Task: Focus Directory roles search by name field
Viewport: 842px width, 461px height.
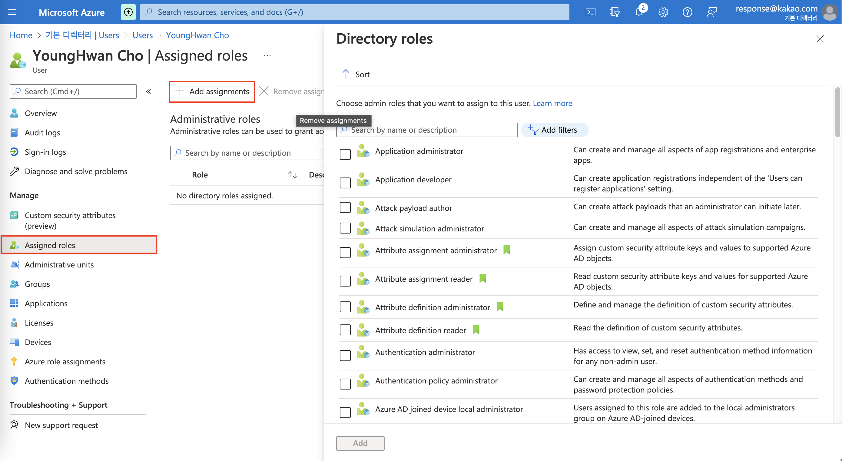Action: pyautogui.click(x=427, y=130)
